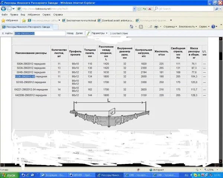Expand the Print options dropdown arrow
This screenshot has height=178, width=223.
[161, 27]
